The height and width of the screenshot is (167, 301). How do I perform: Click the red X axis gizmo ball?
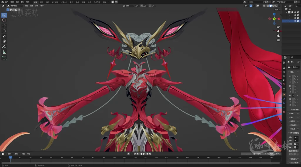click(279, 19)
